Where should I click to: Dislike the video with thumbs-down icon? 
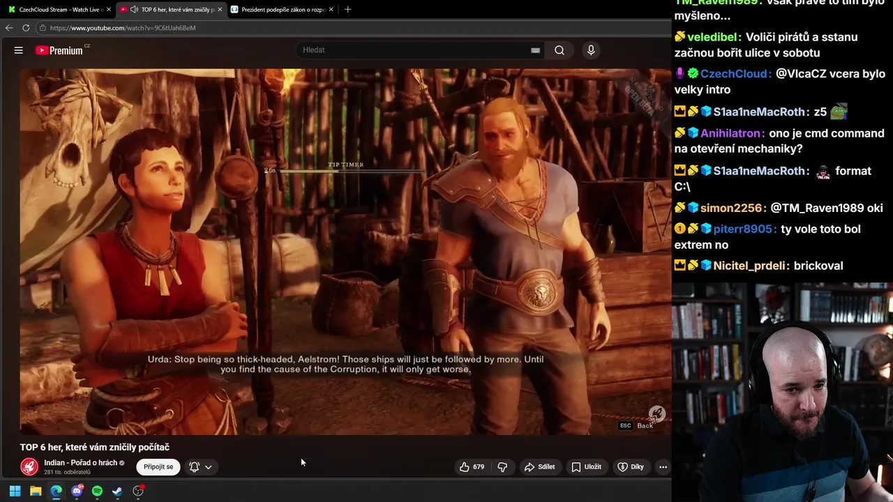(x=502, y=467)
